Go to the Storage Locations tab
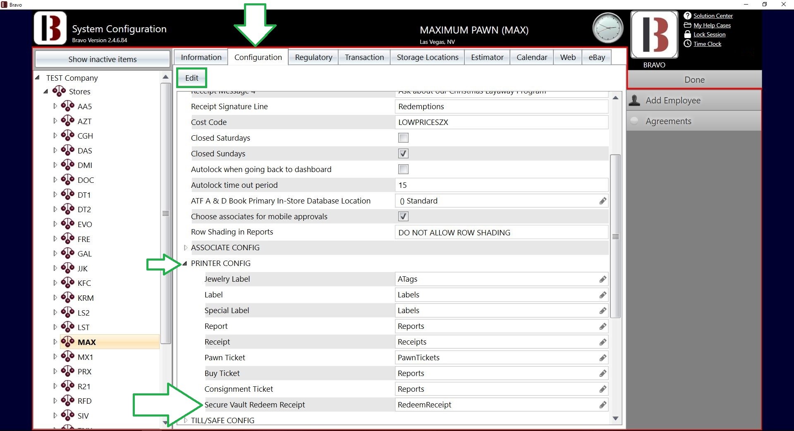The width and height of the screenshot is (794, 431). coord(428,57)
